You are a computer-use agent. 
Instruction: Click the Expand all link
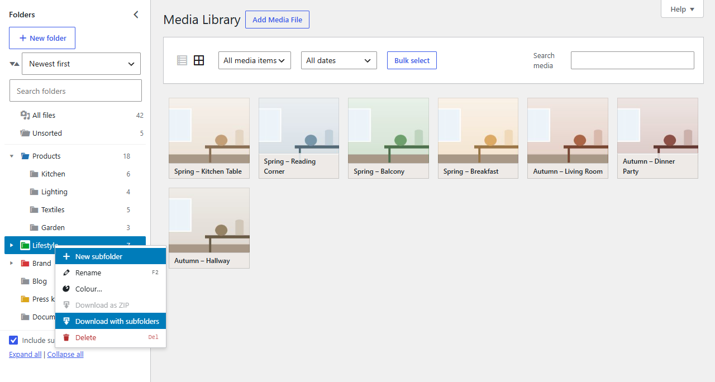click(x=25, y=354)
